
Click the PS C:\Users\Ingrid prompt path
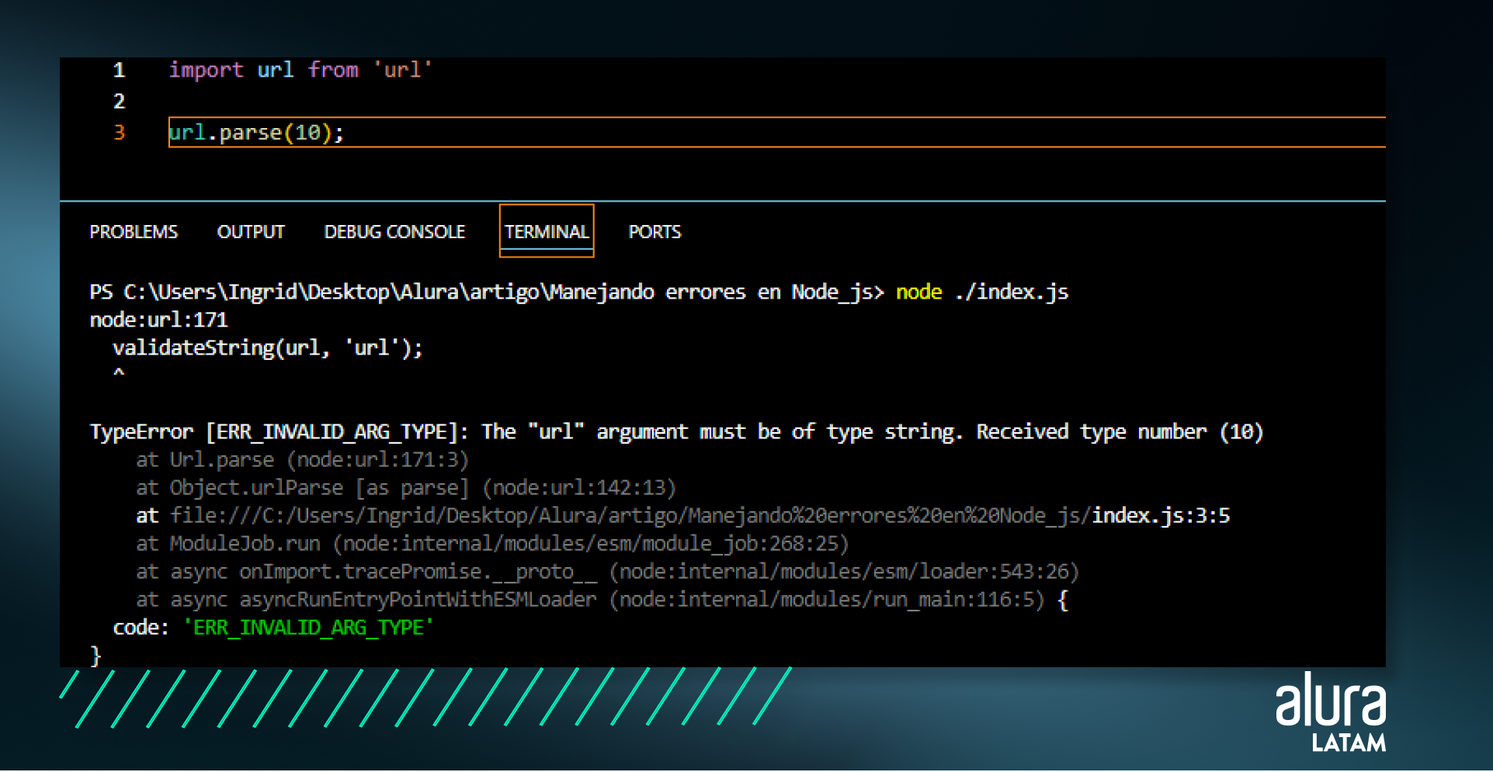[486, 293]
